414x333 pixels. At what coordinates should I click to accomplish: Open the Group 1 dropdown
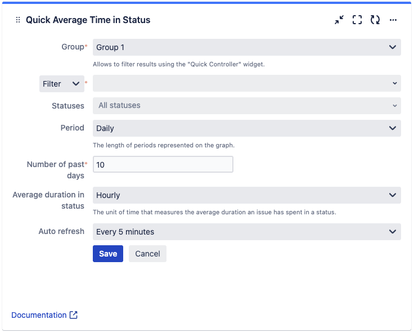coord(246,47)
